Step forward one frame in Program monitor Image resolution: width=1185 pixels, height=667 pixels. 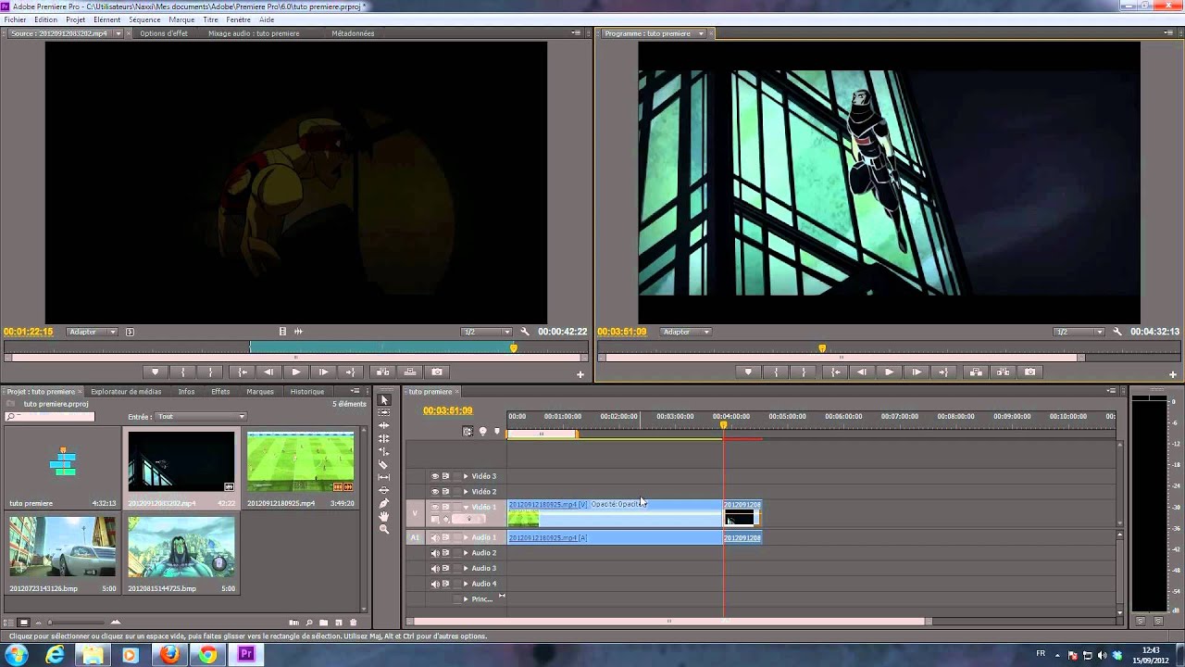tap(916, 371)
